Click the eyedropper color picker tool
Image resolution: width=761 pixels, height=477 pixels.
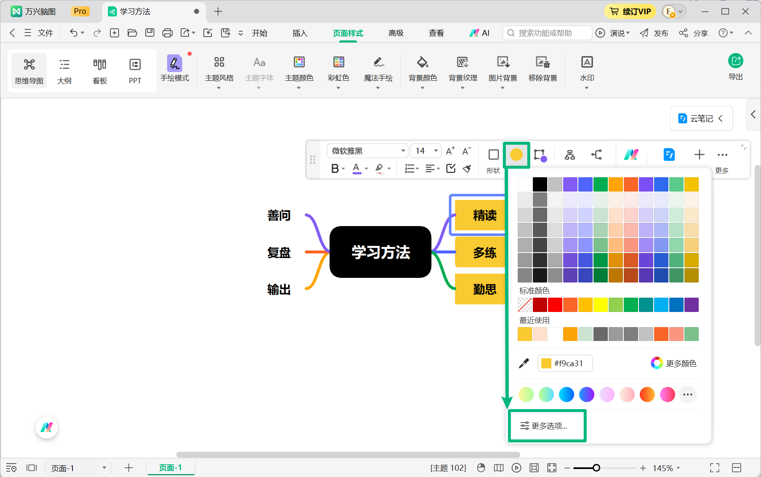point(524,363)
